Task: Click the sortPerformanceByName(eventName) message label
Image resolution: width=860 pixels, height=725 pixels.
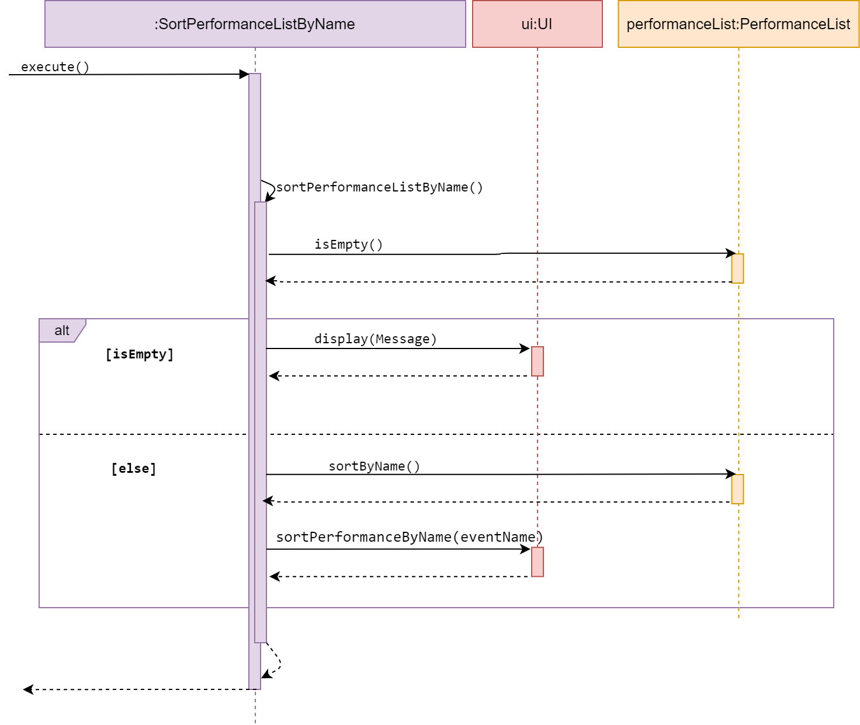Action: [x=410, y=537]
